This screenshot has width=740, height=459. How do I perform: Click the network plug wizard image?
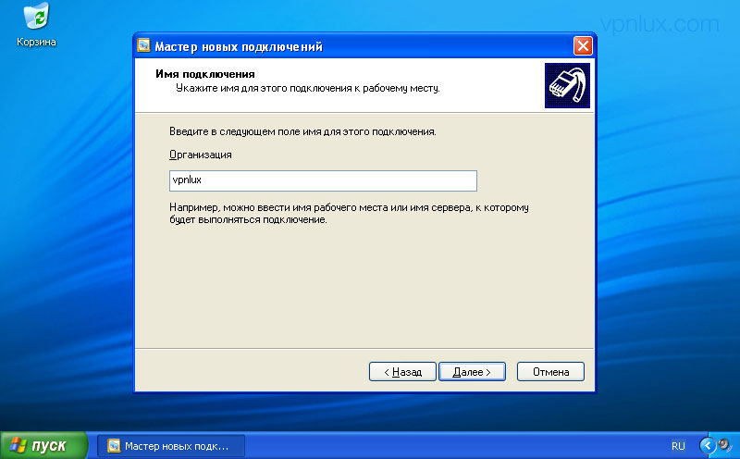pos(567,85)
